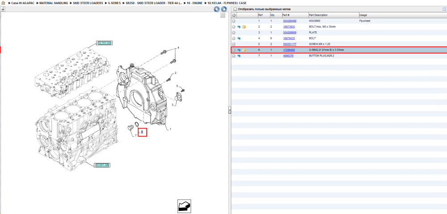Open 'SKID STEER LOADERS' breadcrumb
The height and width of the screenshot is (214, 447).
click(88, 3)
